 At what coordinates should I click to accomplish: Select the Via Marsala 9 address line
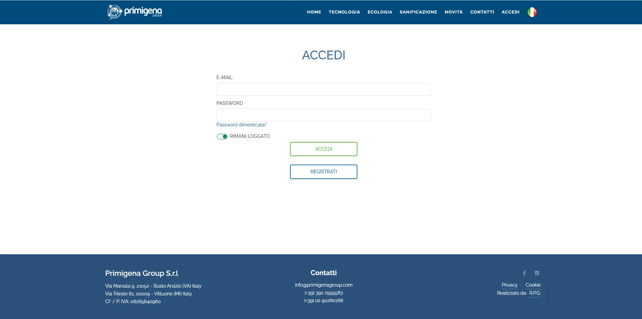point(153,286)
